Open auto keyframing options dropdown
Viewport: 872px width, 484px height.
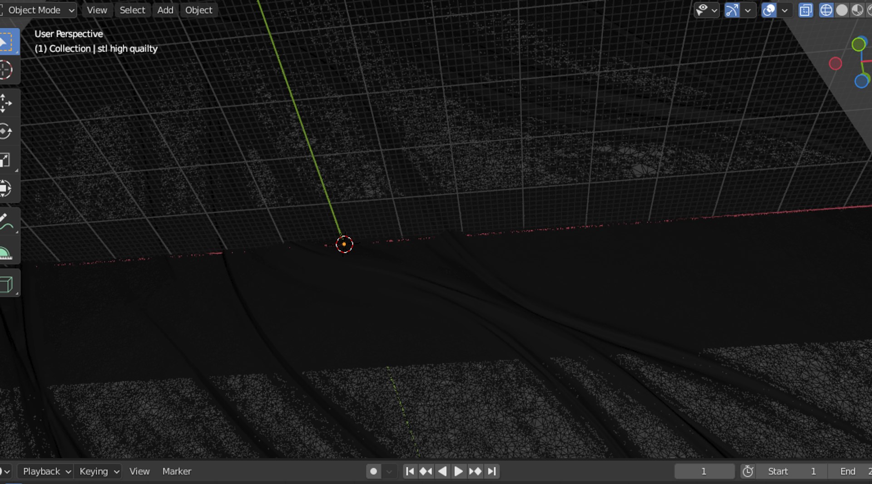[x=389, y=471]
